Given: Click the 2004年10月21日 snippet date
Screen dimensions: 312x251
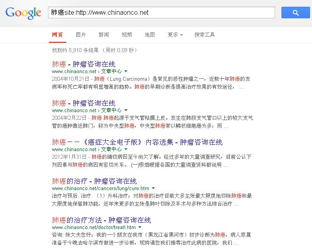Looking at the screenshot, I should click(x=70, y=79).
